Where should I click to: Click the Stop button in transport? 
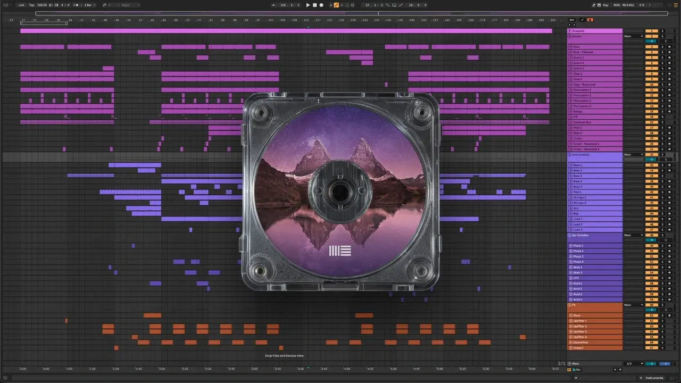click(x=314, y=5)
